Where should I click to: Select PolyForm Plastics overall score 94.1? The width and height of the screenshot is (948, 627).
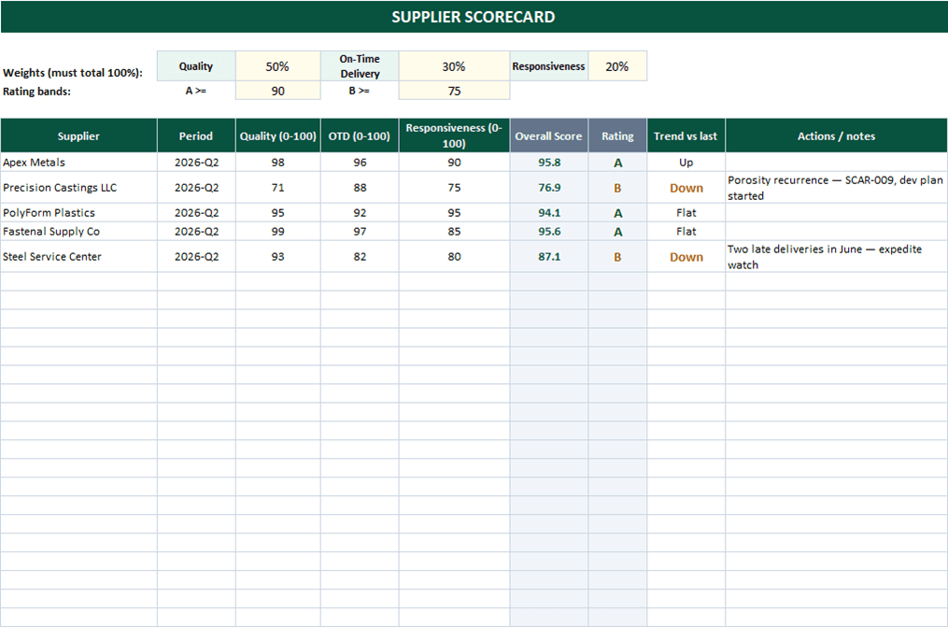pyautogui.click(x=548, y=212)
